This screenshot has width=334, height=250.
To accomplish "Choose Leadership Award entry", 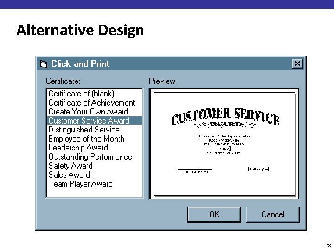I will pyautogui.click(x=95, y=148).
